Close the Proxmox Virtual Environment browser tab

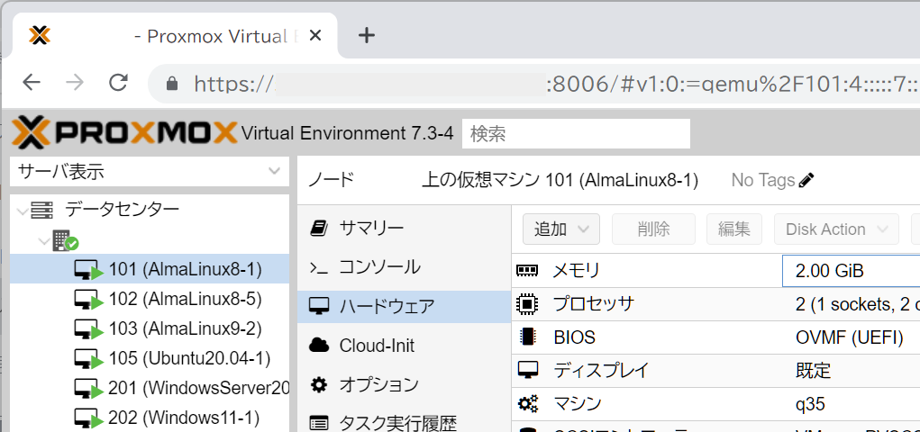tap(315, 36)
